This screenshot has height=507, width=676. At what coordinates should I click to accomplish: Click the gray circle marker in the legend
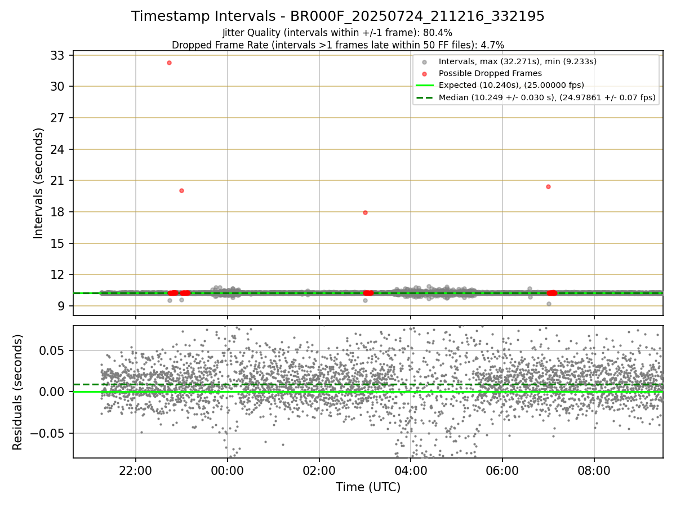pos(425,62)
